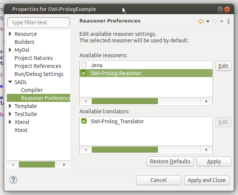Click the type filter text field
This screenshot has height=195, width=238.
39,23
